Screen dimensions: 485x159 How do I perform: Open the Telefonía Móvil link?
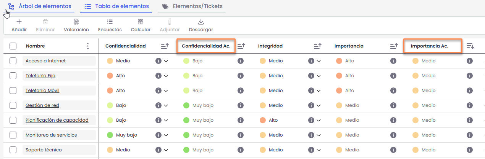pos(42,91)
